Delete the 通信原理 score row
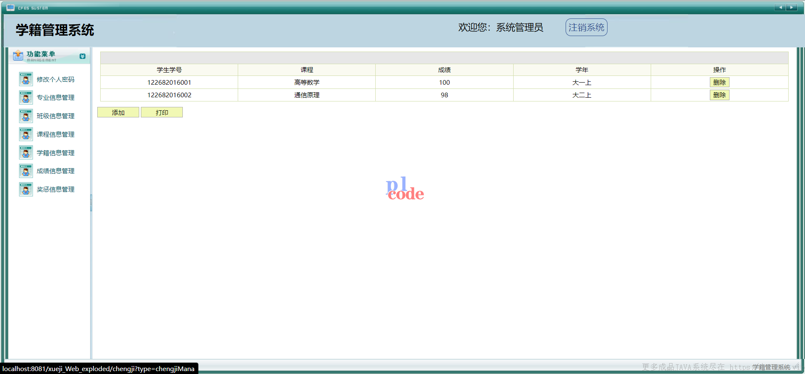Screen dimensions: 805x374 point(719,95)
